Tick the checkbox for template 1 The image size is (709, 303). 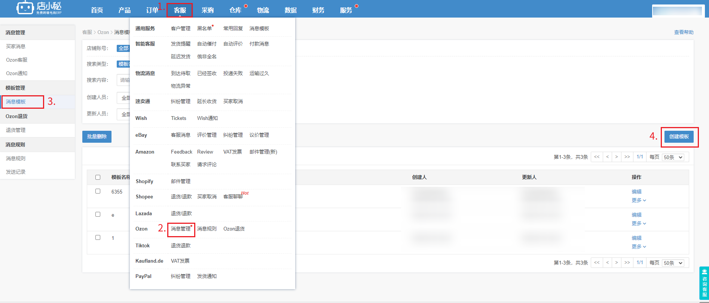[98, 237]
